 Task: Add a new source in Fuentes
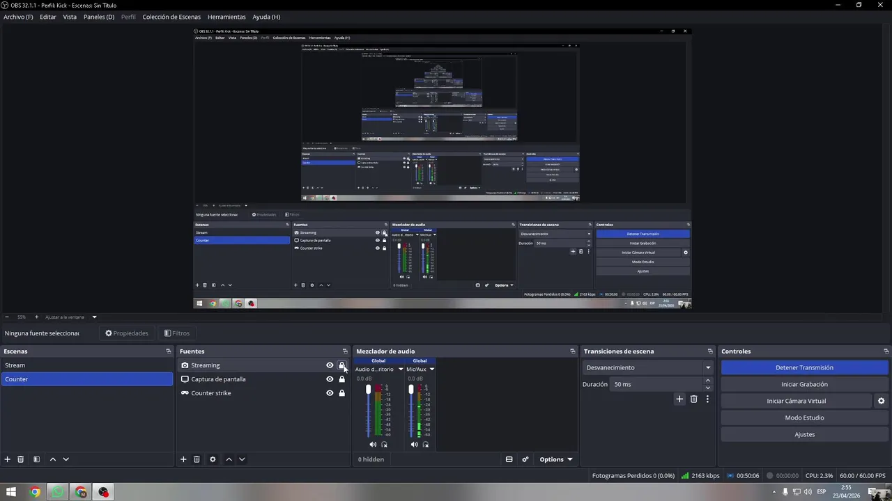point(183,459)
